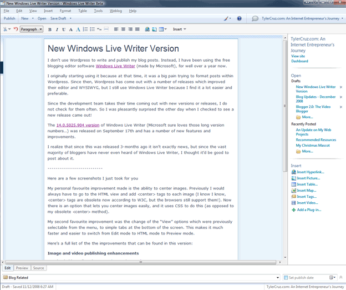Remove Blogger 2.0: The Video Blogger draft
346x290 pixels.
point(341,107)
